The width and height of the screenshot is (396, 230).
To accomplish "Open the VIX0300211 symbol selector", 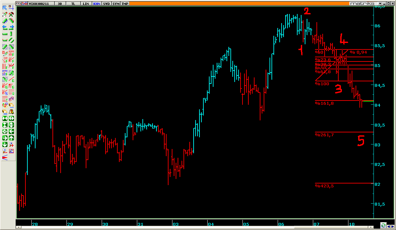I will point(39,4).
